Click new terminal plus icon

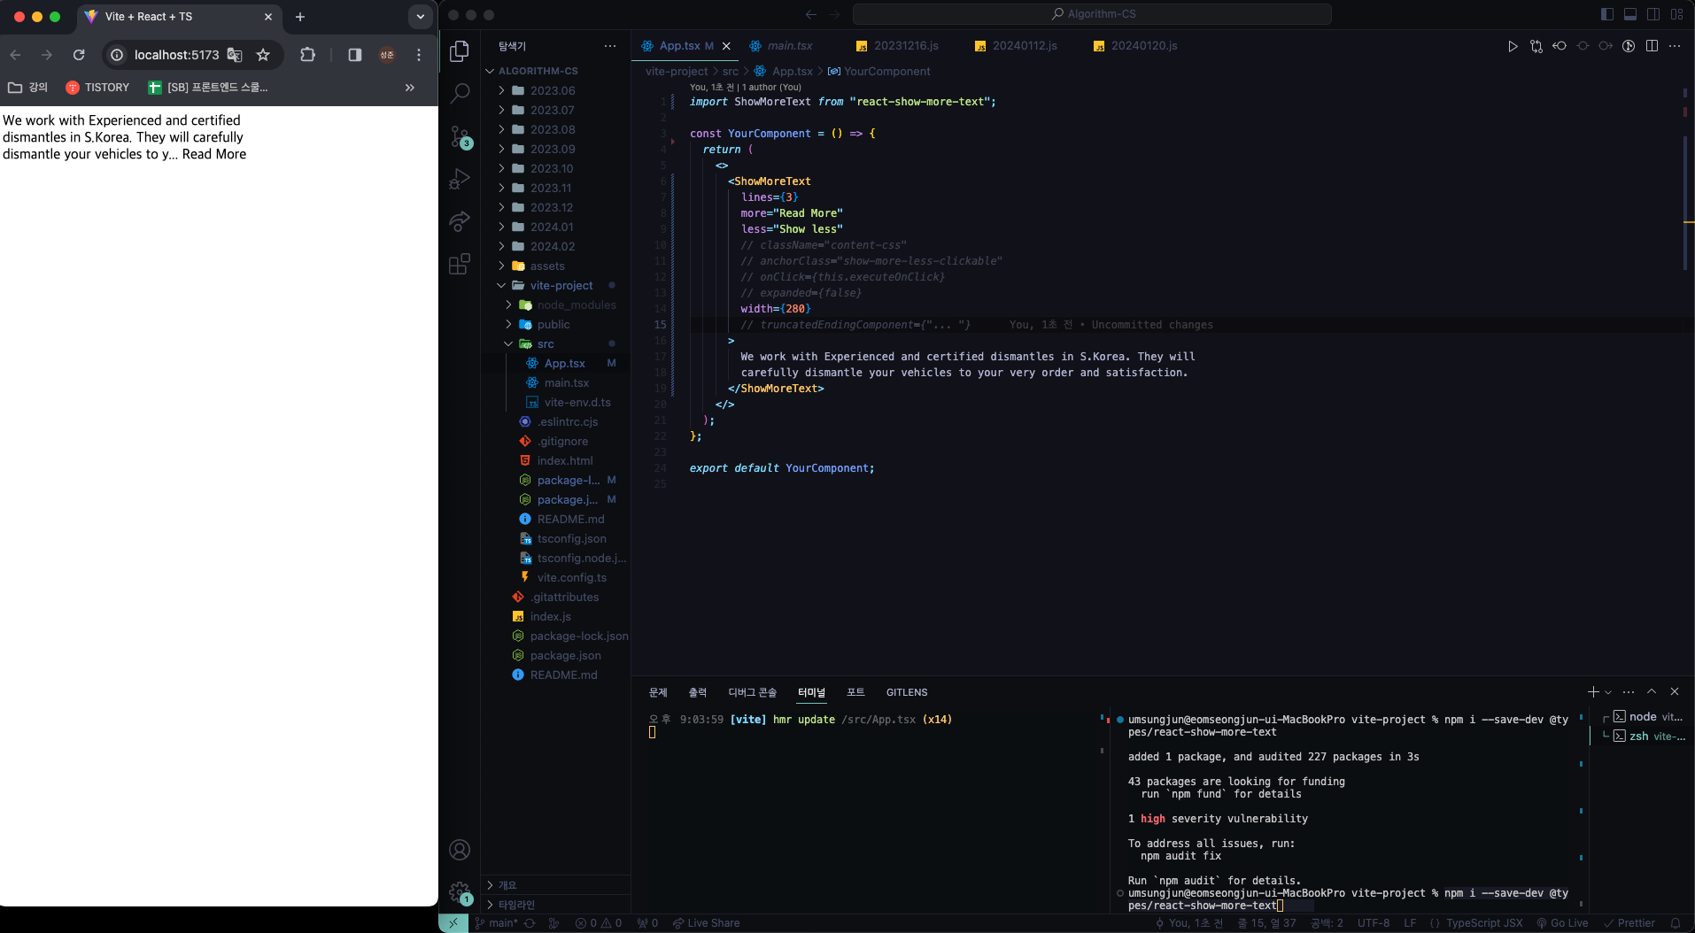pyautogui.click(x=1593, y=691)
